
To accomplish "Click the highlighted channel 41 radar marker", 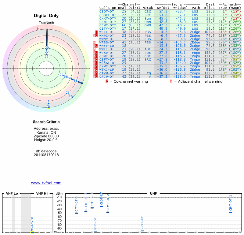I will (49, 106).
